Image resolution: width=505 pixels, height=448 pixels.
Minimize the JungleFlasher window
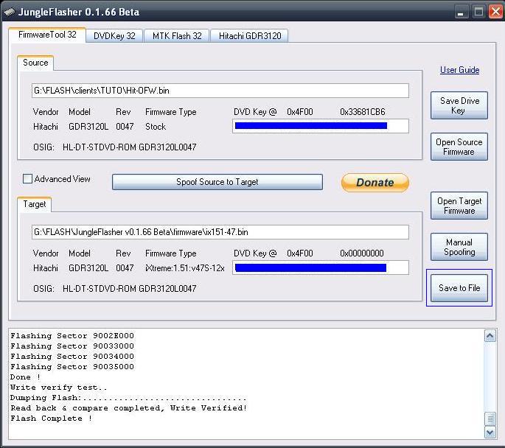(x=461, y=13)
